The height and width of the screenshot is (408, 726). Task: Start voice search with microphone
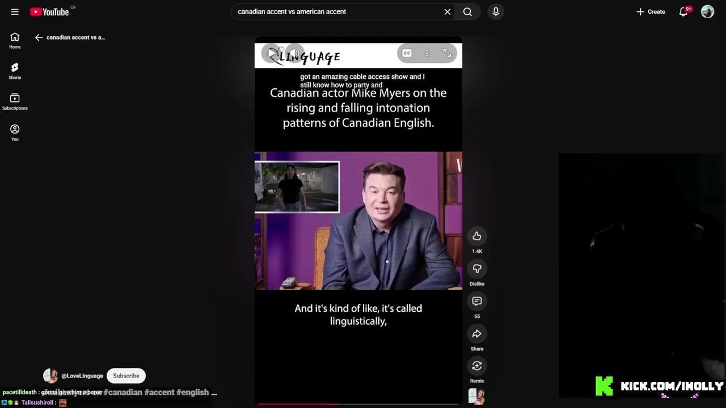coord(496,12)
